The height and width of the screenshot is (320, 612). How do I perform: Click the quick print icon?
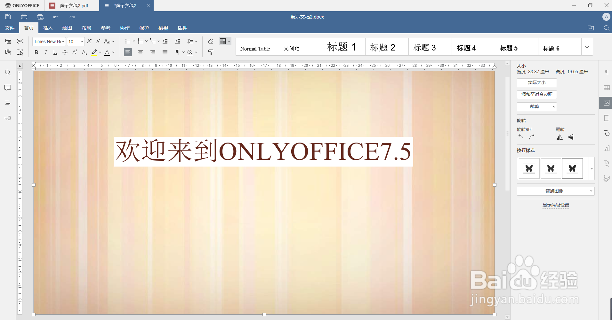pos(40,17)
